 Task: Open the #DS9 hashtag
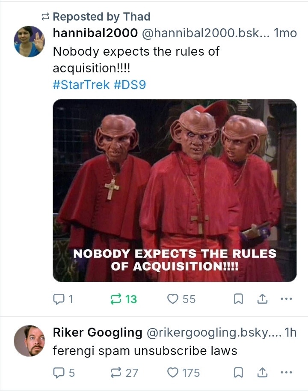(x=130, y=85)
